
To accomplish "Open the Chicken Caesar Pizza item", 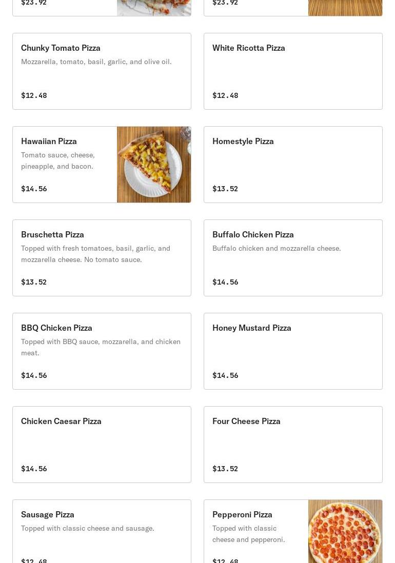I will tap(102, 445).
